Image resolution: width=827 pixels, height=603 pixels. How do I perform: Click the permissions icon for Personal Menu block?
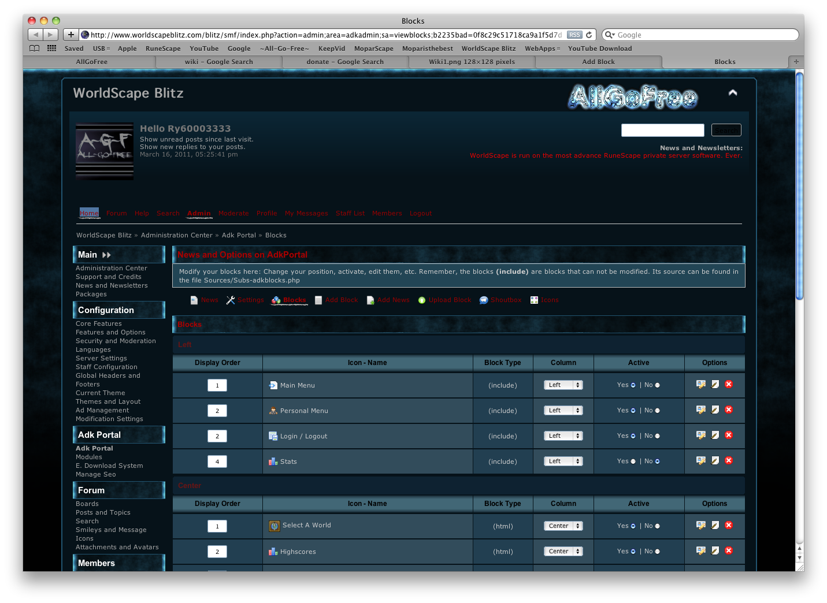[701, 410]
